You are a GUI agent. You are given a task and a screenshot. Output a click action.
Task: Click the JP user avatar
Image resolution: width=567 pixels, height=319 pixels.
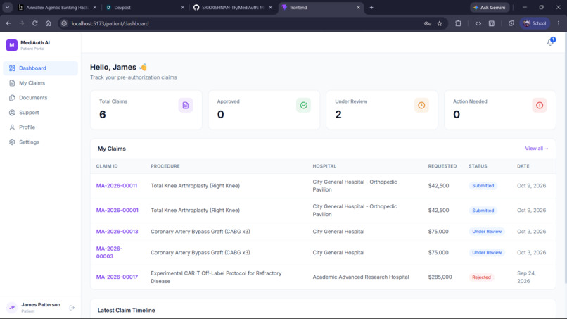click(11, 308)
